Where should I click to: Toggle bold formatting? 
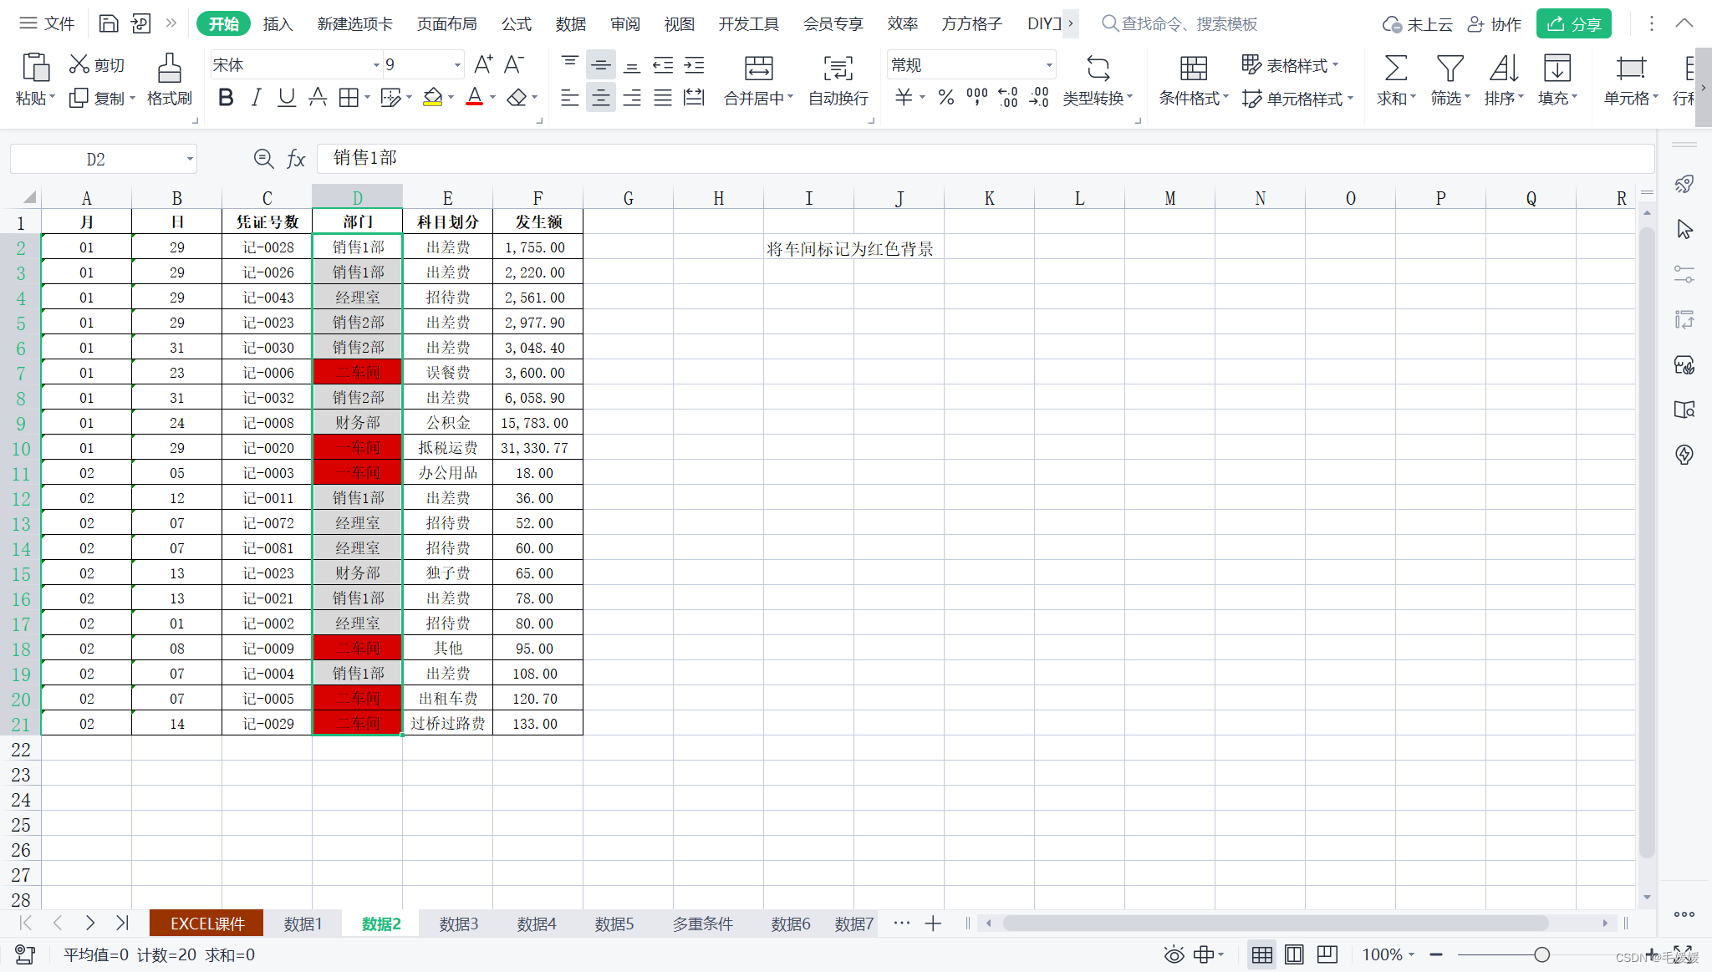[x=225, y=98]
